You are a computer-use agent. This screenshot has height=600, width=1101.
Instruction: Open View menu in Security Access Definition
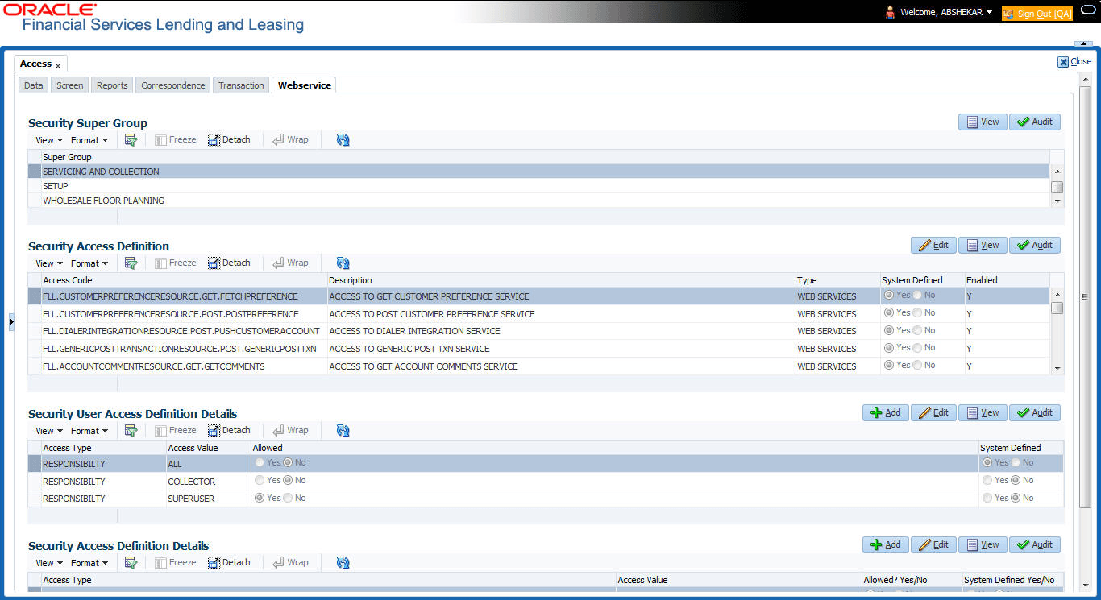[x=49, y=263]
